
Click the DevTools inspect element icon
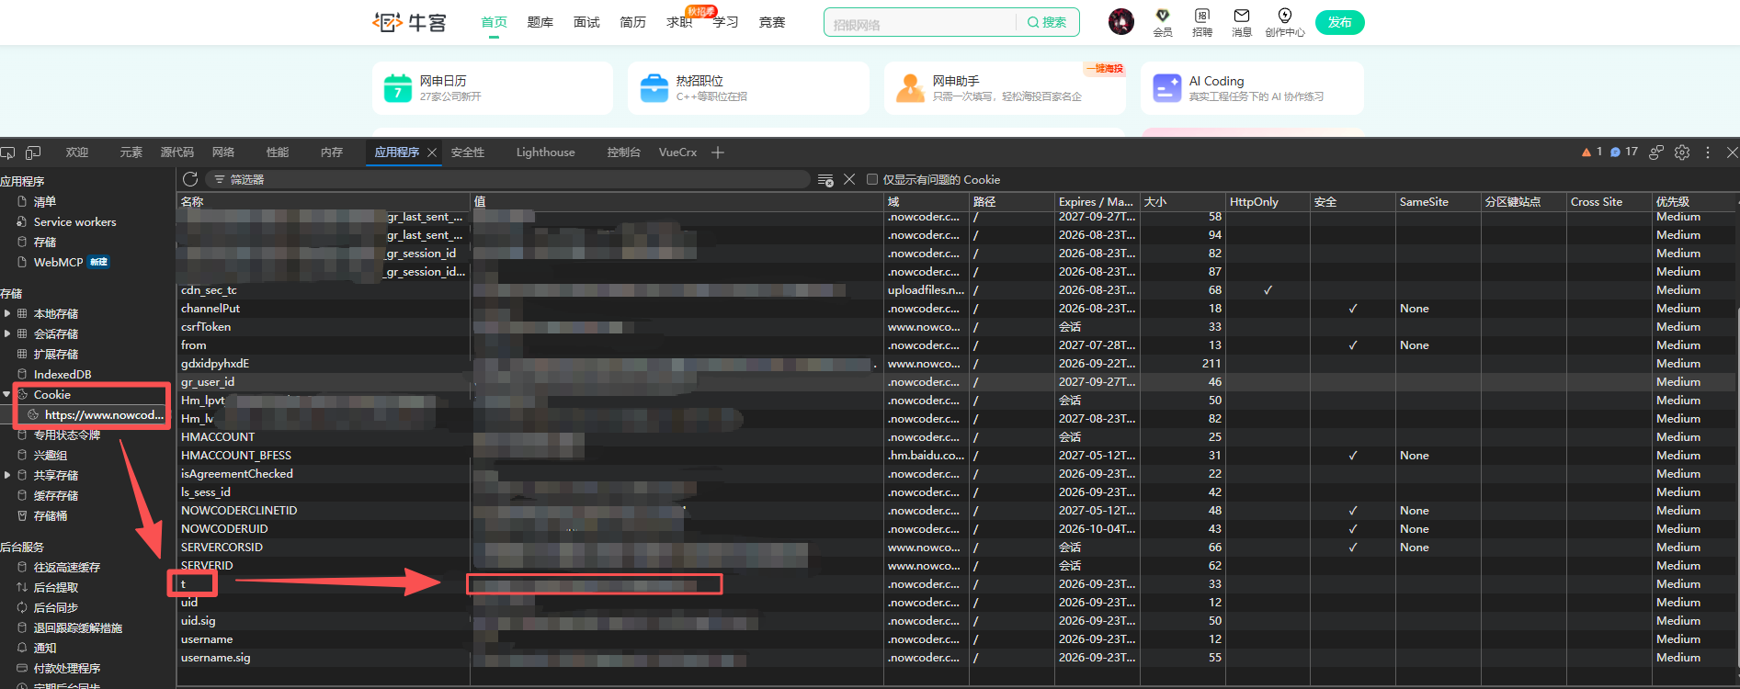pyautogui.click(x=8, y=152)
